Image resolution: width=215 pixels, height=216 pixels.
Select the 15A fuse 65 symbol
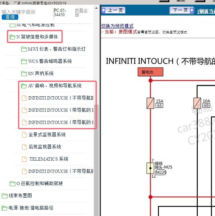[x=150, y=103]
